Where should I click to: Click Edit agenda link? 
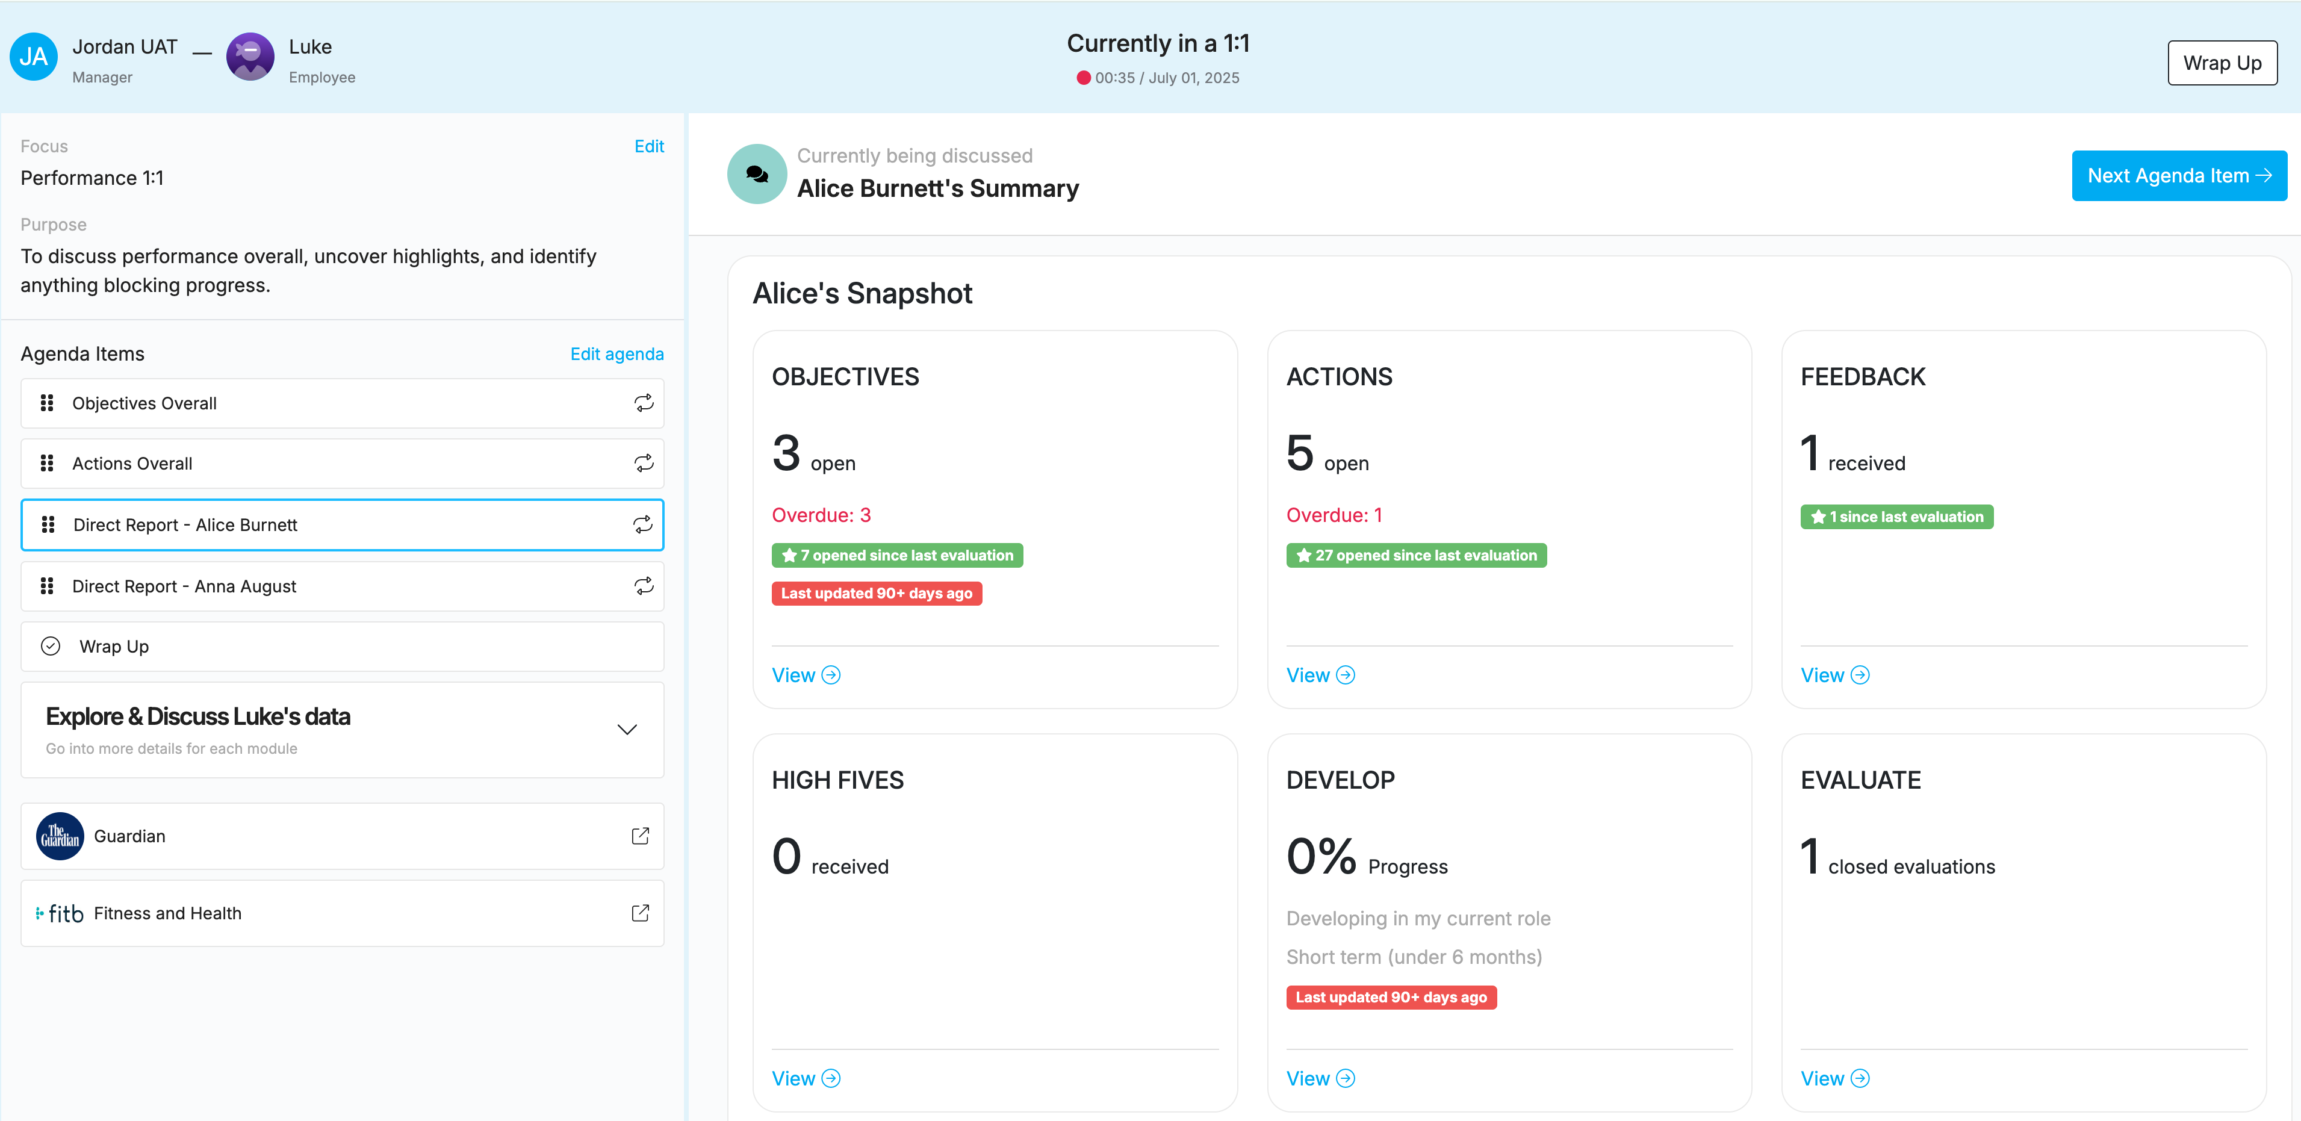pyautogui.click(x=616, y=354)
